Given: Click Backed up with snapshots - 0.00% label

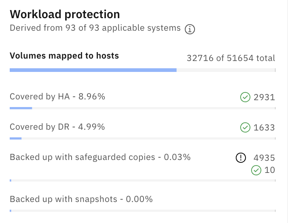Looking at the screenshot, I should tap(81, 199).
